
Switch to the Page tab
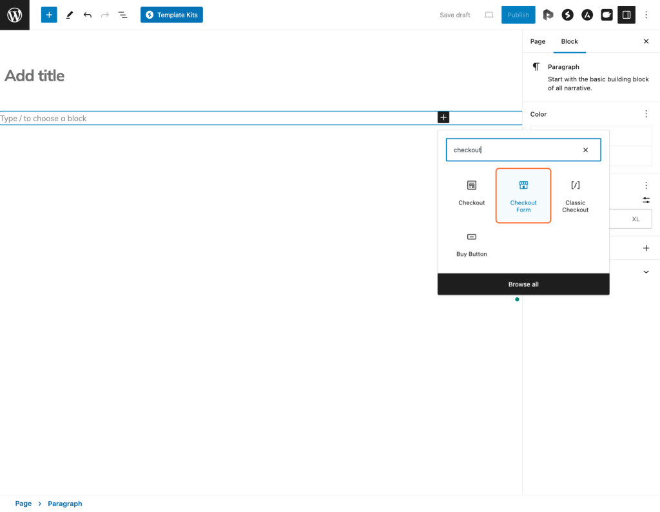point(538,41)
